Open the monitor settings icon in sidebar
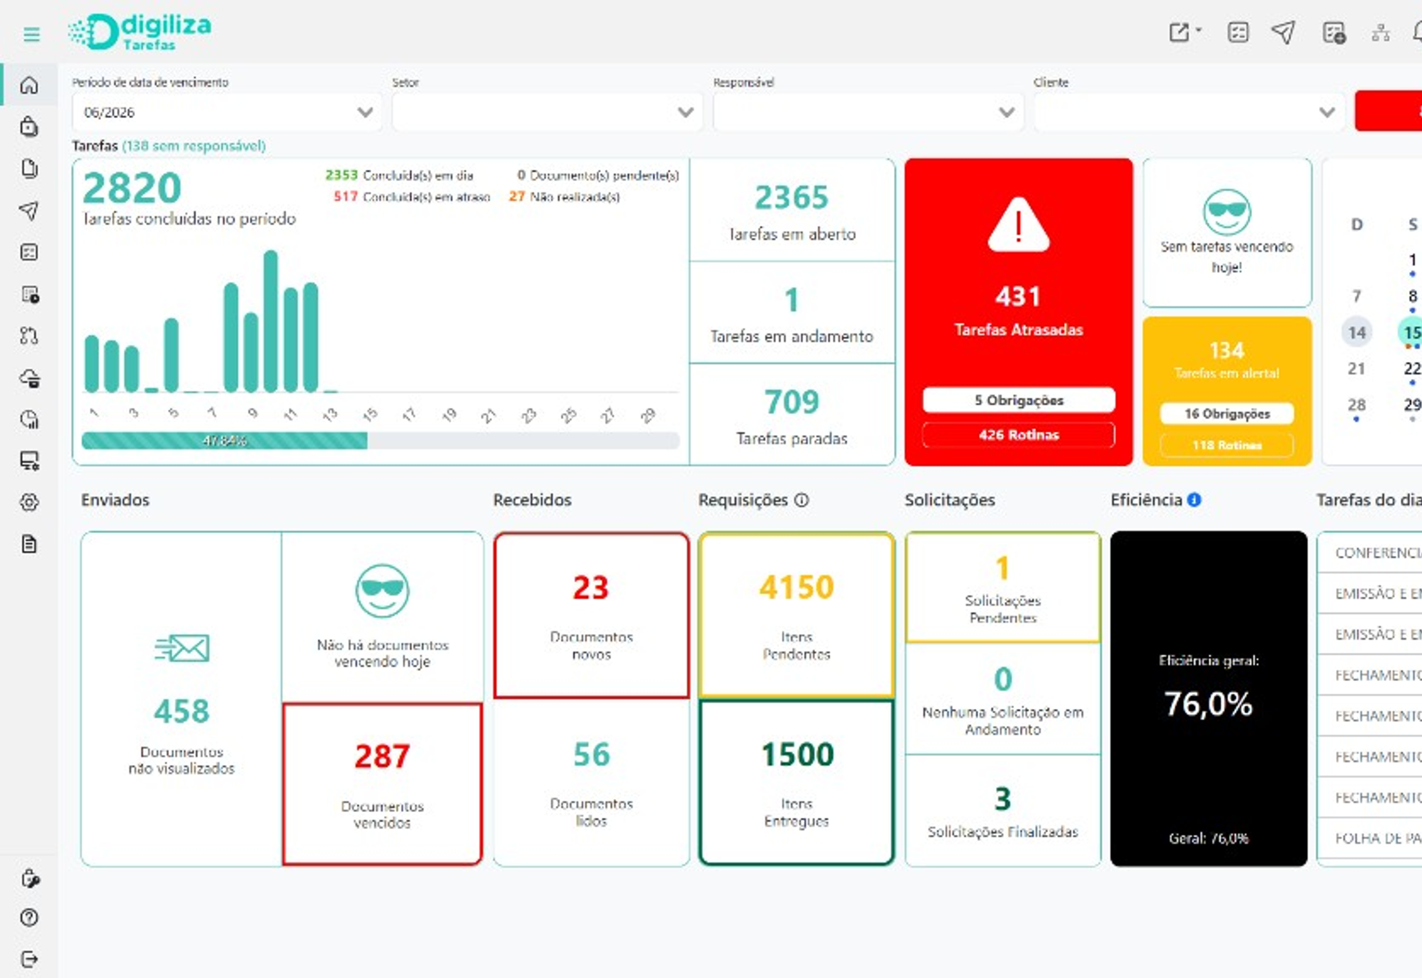Image resolution: width=1422 pixels, height=978 pixels. pos(29,461)
